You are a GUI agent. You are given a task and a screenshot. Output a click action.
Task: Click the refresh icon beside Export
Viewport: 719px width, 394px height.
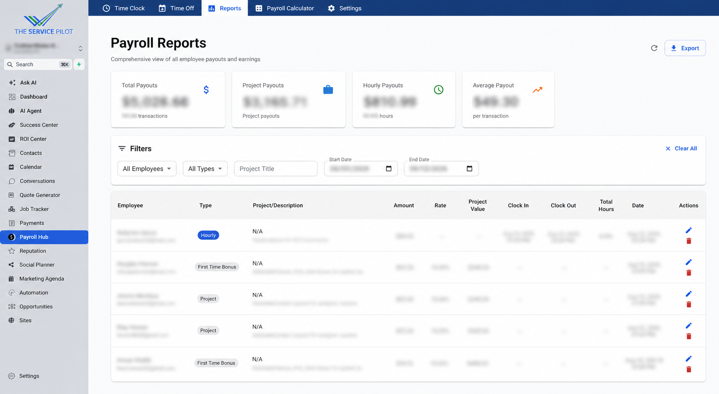point(654,48)
